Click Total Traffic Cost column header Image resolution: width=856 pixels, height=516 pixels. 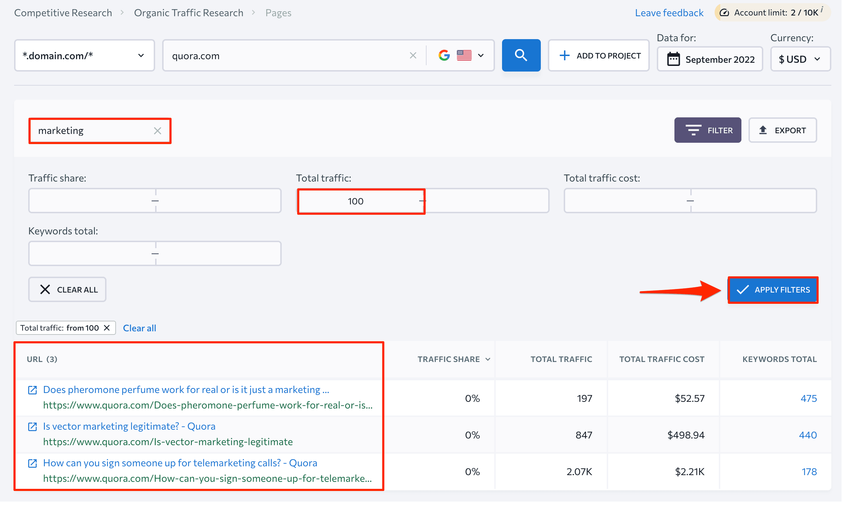click(x=662, y=359)
